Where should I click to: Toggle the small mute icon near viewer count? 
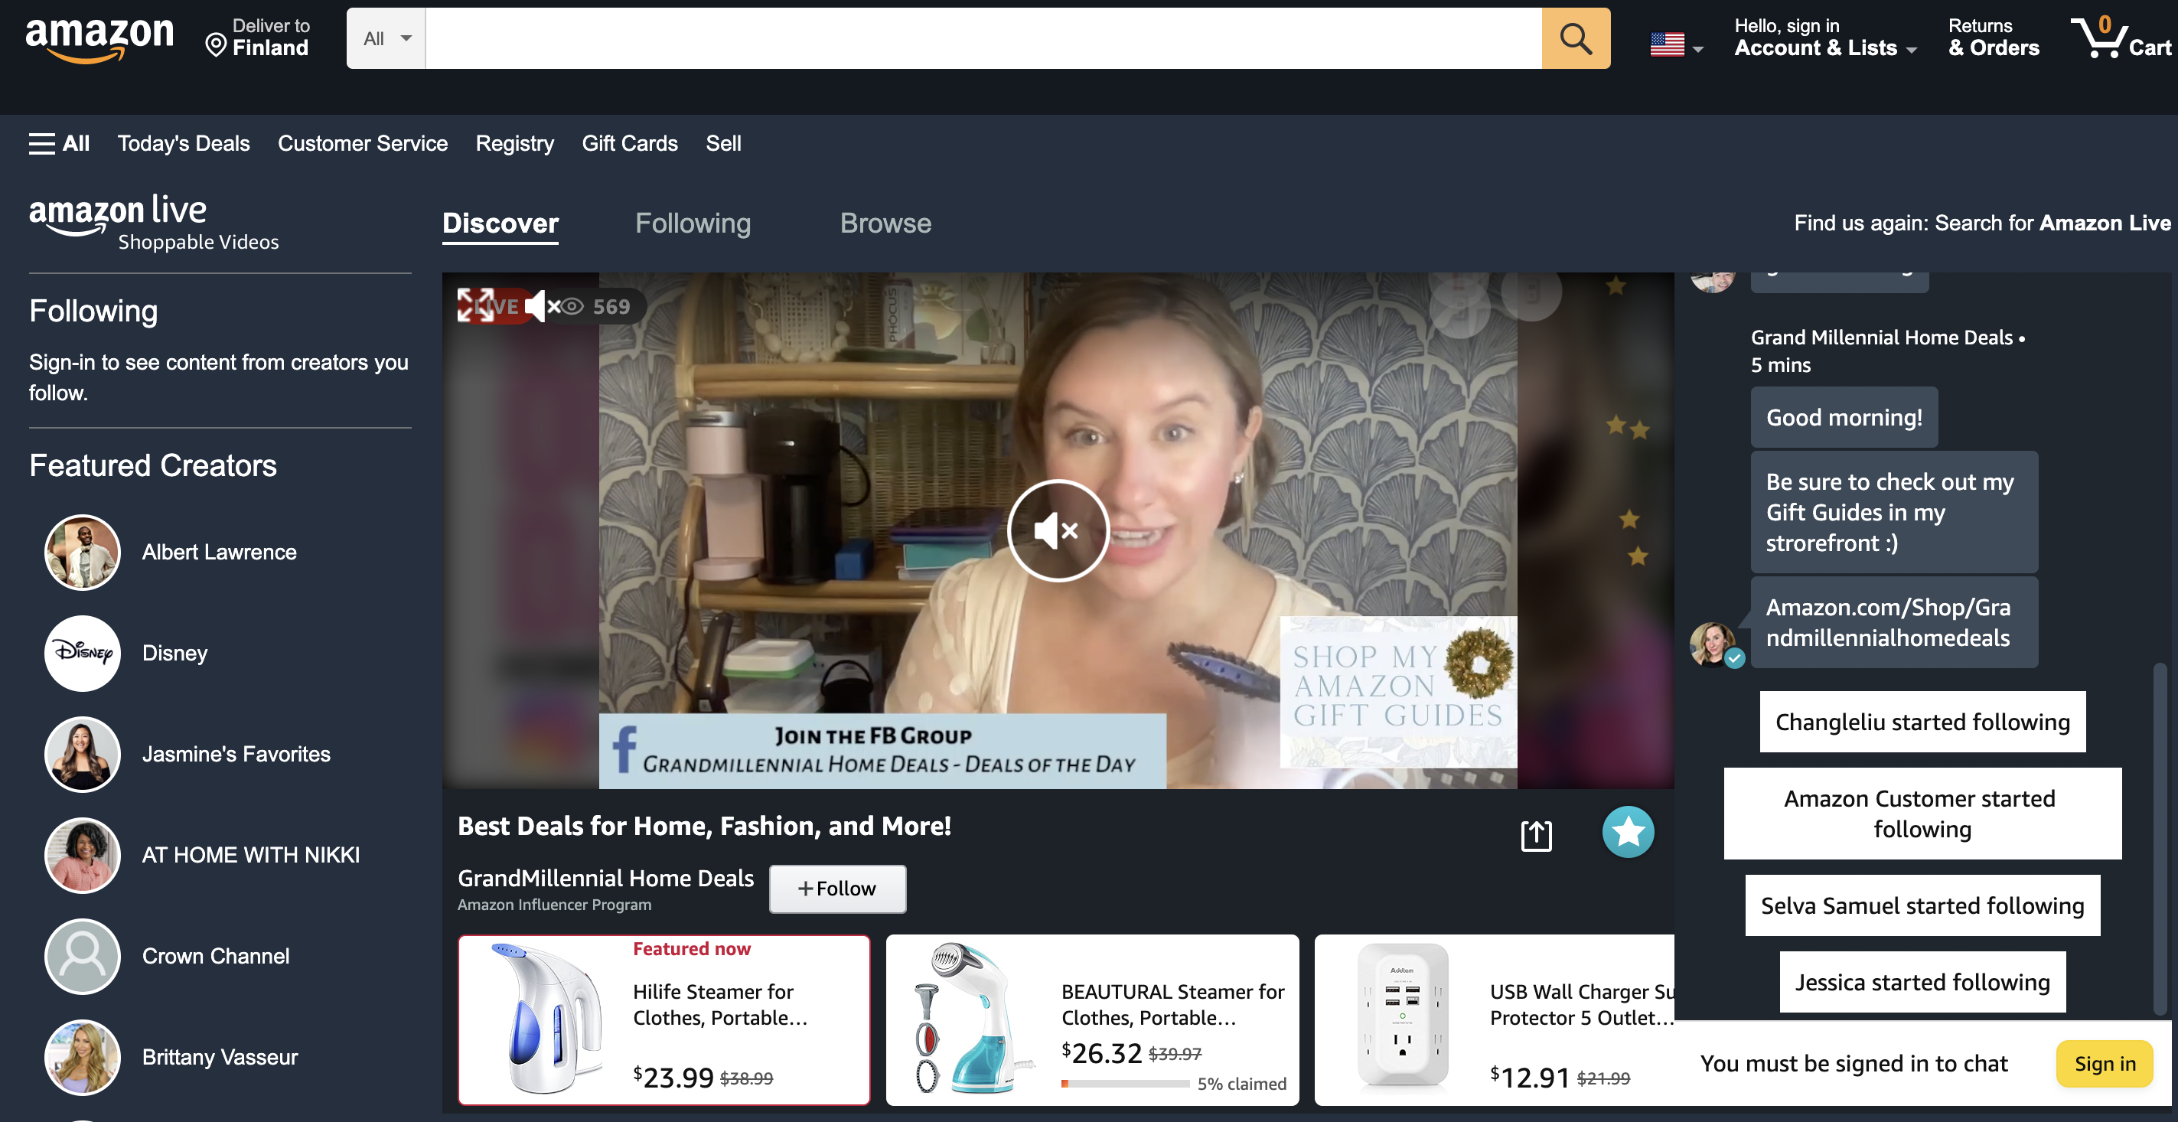541,306
